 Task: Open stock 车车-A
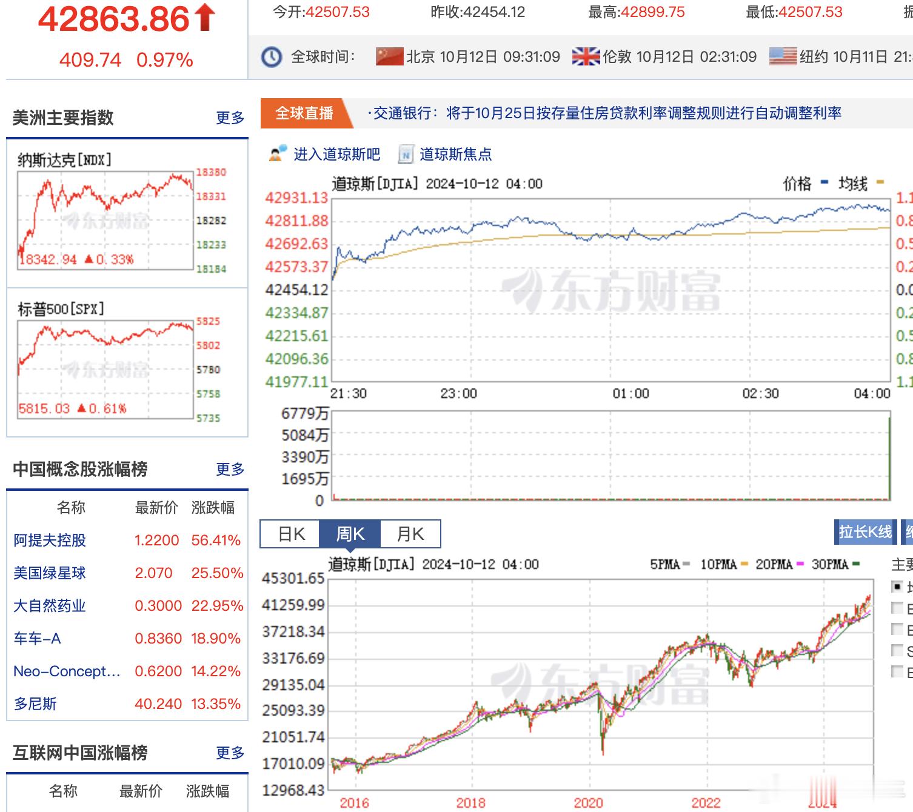37,639
